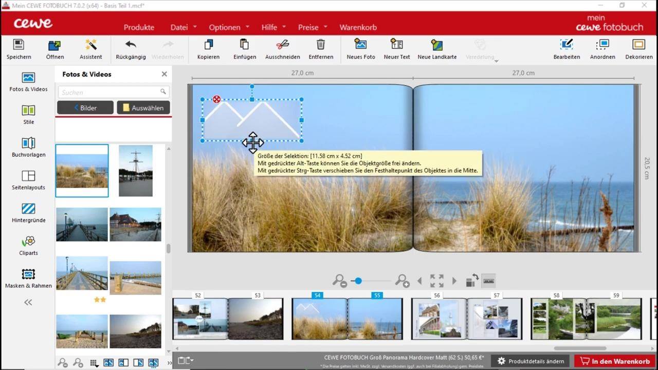
Task: Open the Preise menu
Action: [313, 27]
